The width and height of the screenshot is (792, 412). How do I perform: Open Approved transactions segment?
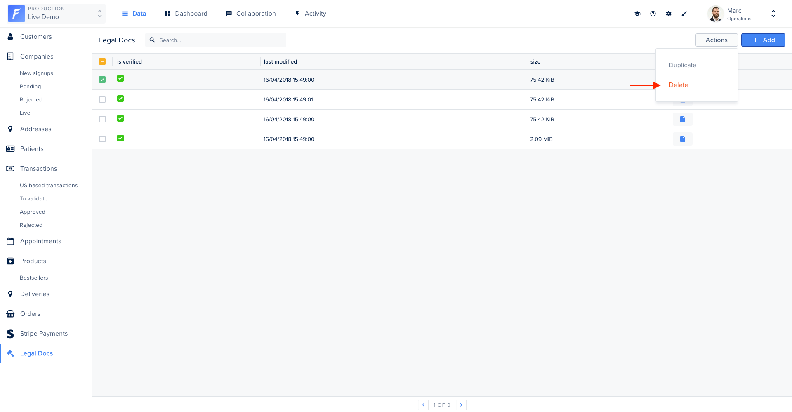(33, 212)
